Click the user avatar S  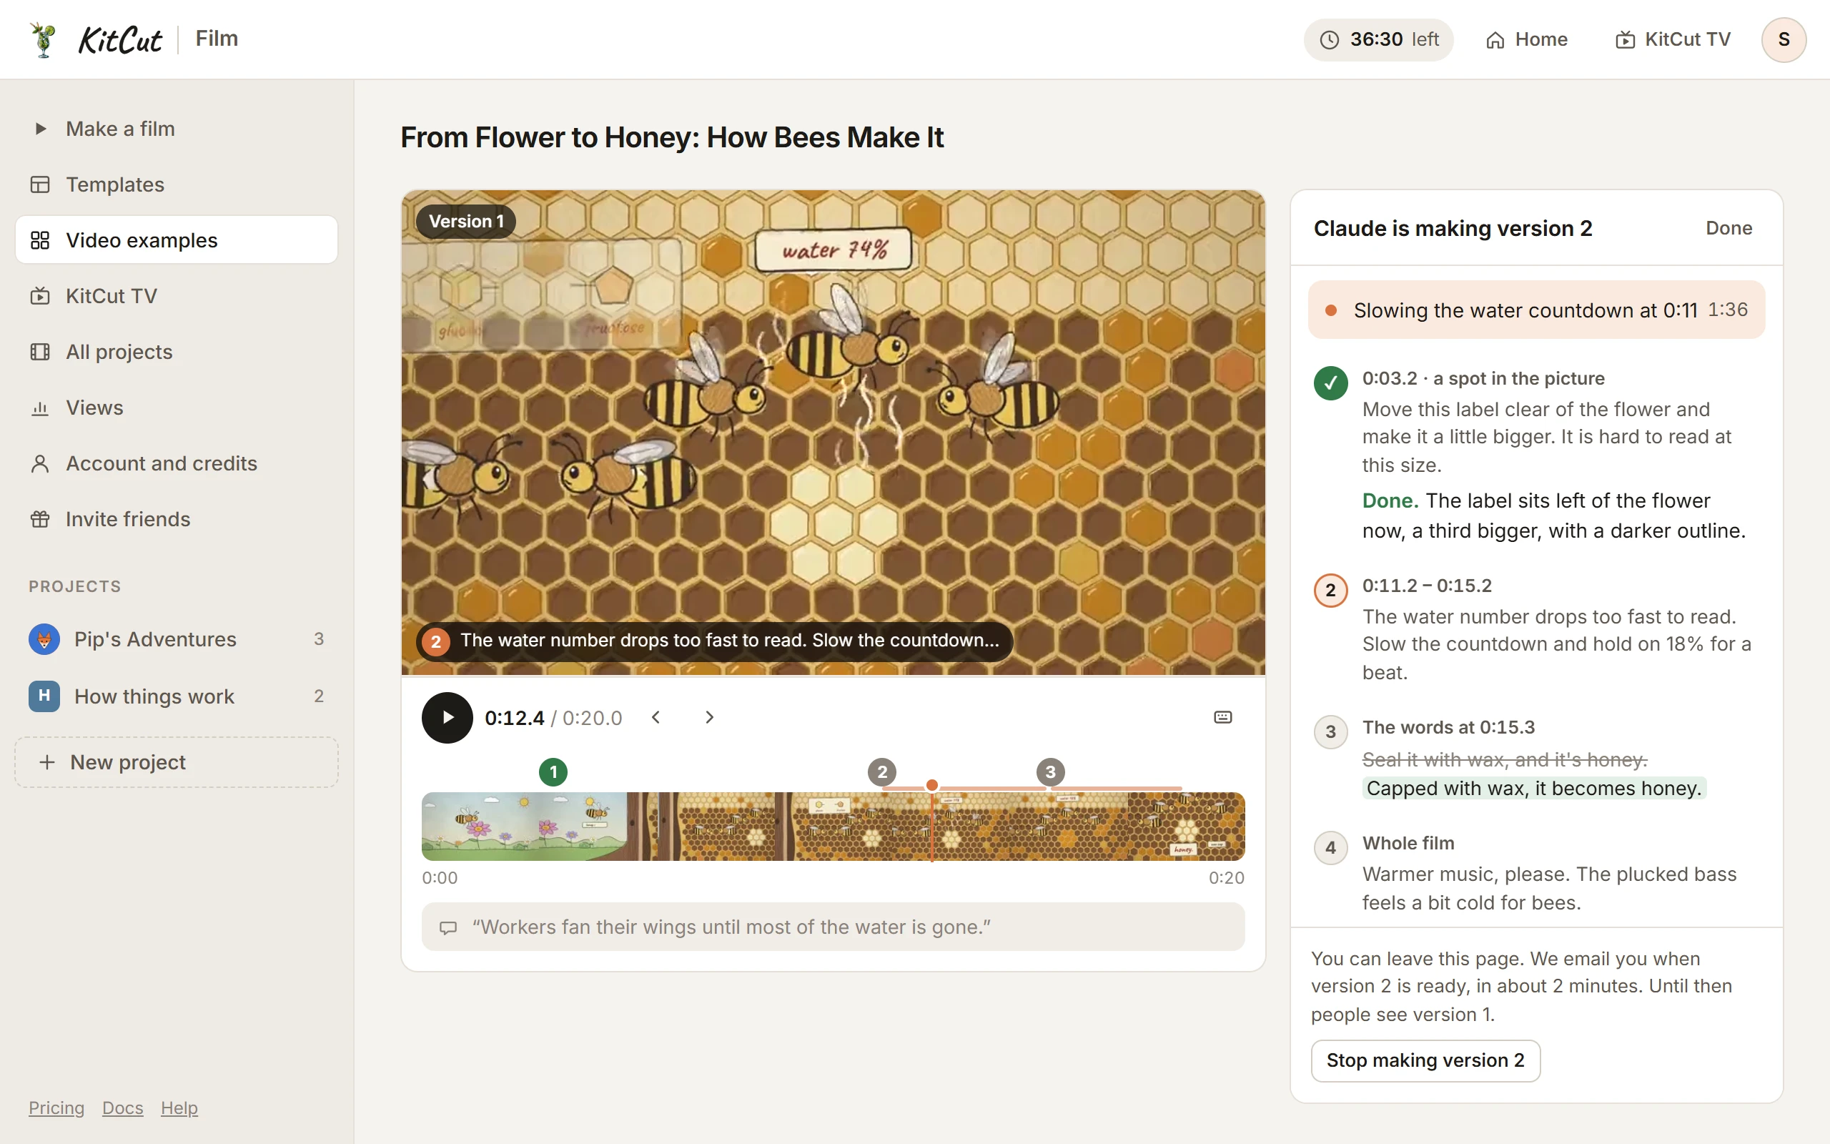[x=1783, y=39]
